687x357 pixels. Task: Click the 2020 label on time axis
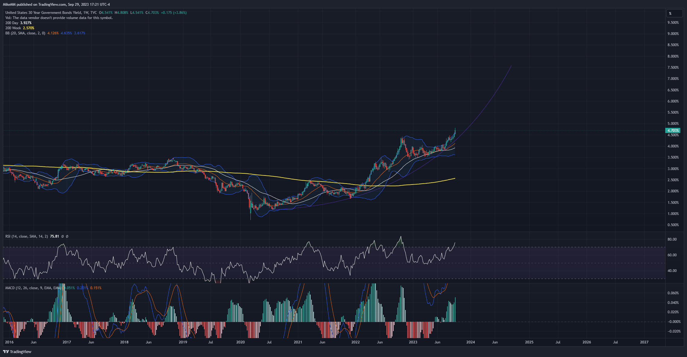(x=240, y=342)
